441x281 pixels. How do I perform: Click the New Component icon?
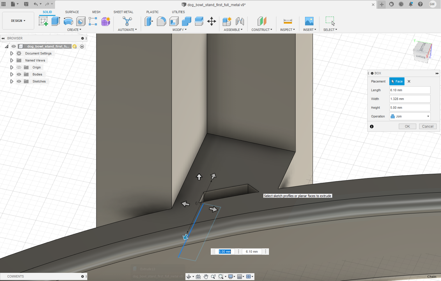(227, 21)
